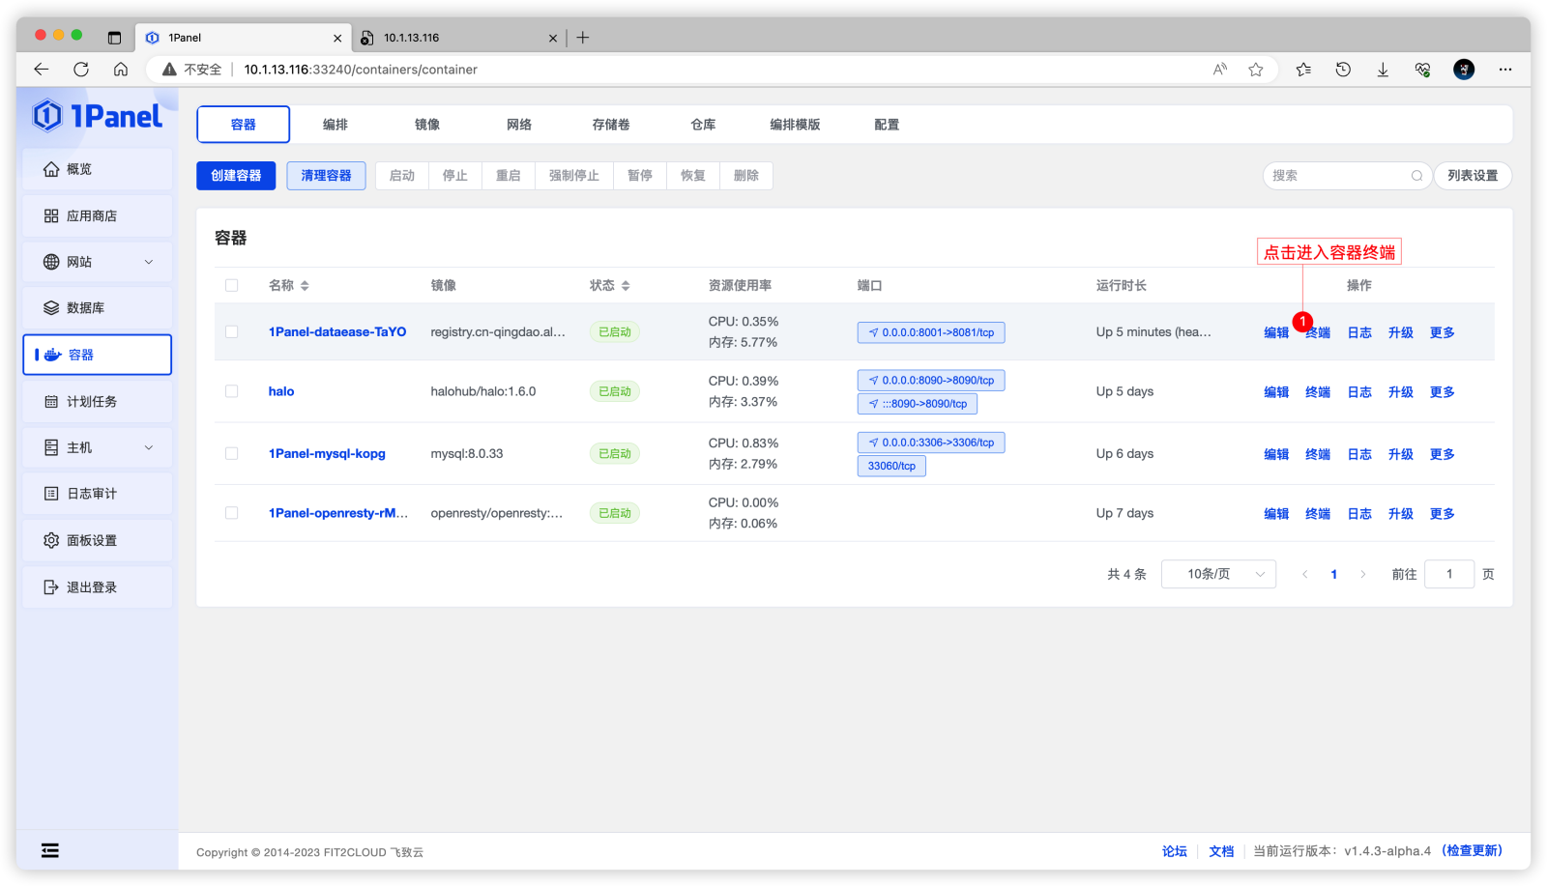This screenshot has width=1547, height=886.
Task: Open the 列表设置 button
Action: tap(1473, 176)
